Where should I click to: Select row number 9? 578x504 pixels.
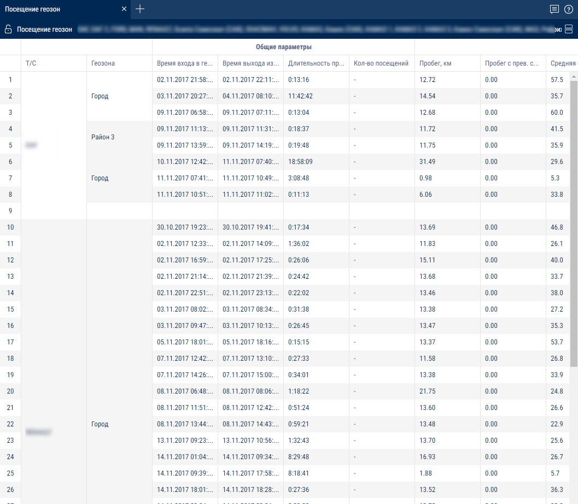tap(10, 211)
